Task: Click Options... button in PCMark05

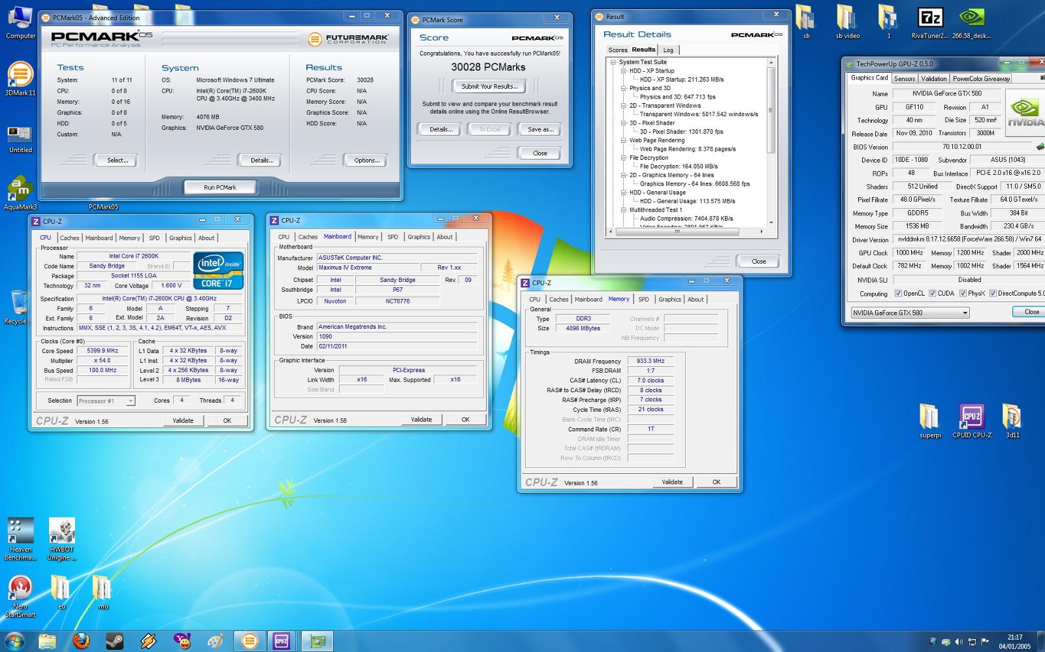Action: click(x=366, y=161)
